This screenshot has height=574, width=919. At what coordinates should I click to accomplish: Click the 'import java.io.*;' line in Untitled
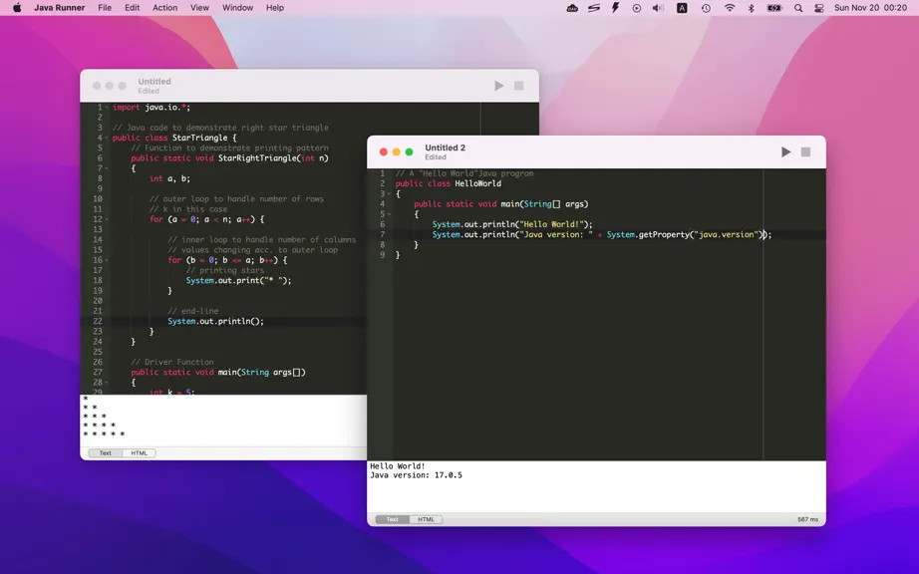pos(152,108)
